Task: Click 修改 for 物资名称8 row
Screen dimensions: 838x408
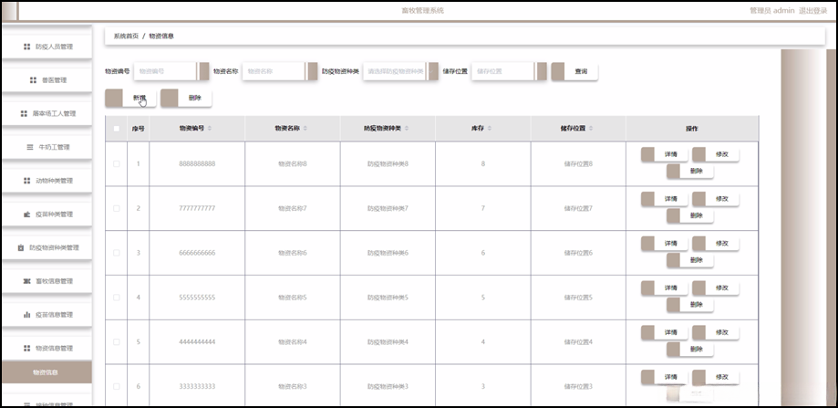Action: point(716,154)
